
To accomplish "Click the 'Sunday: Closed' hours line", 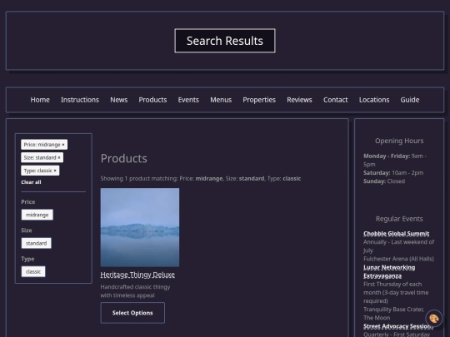I will [x=384, y=181].
